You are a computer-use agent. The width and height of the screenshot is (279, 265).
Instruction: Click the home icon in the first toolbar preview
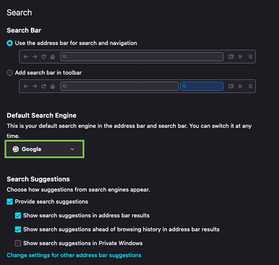(52, 56)
